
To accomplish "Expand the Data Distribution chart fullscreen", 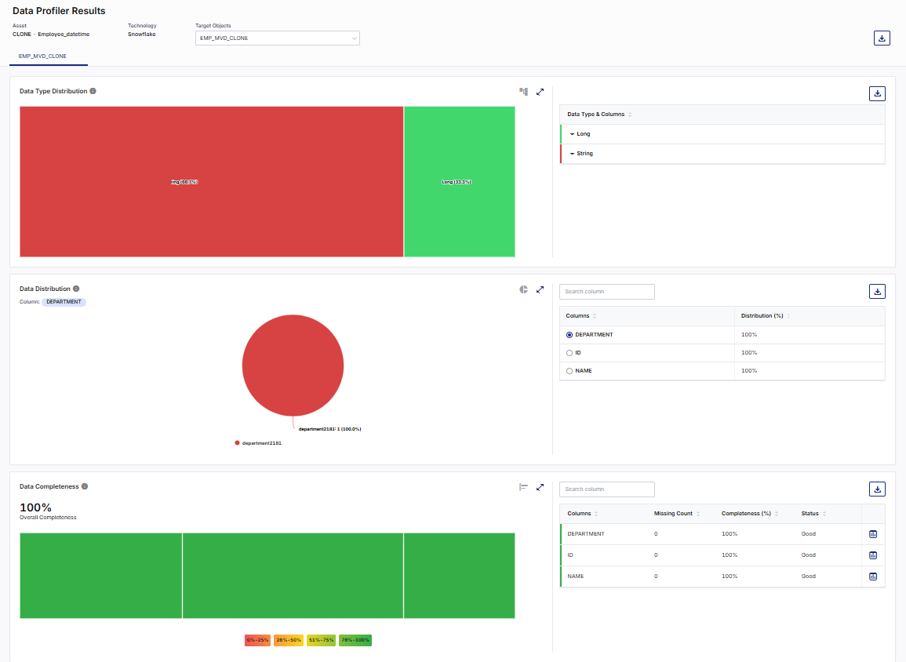I will [540, 289].
